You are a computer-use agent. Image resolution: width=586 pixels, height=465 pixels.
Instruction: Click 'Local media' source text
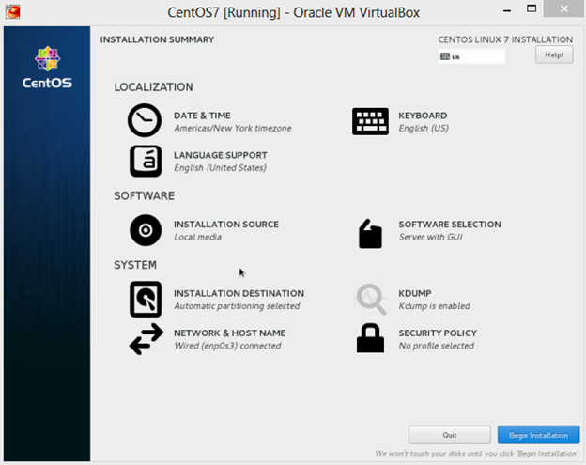(197, 237)
